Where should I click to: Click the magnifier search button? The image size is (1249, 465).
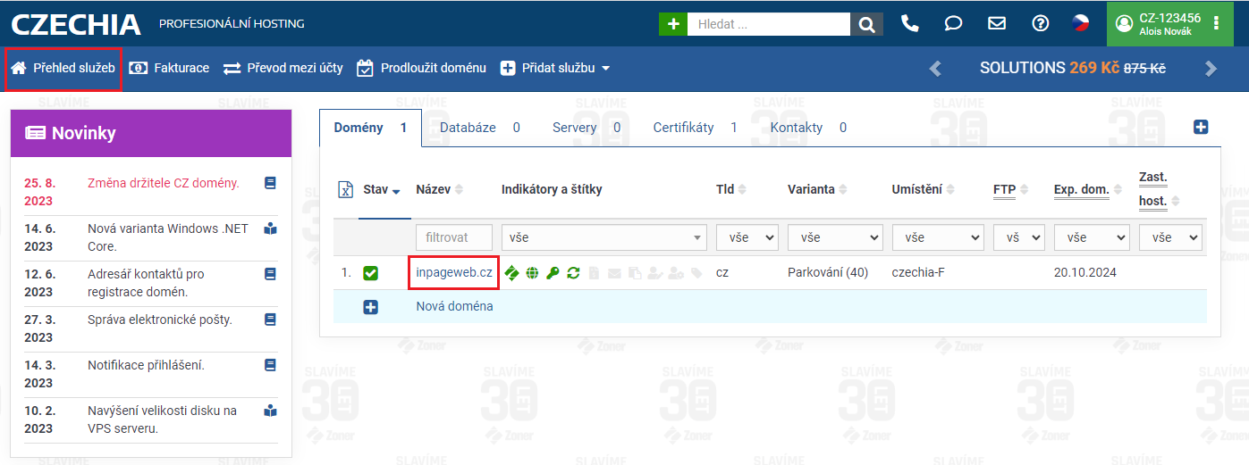click(x=866, y=24)
